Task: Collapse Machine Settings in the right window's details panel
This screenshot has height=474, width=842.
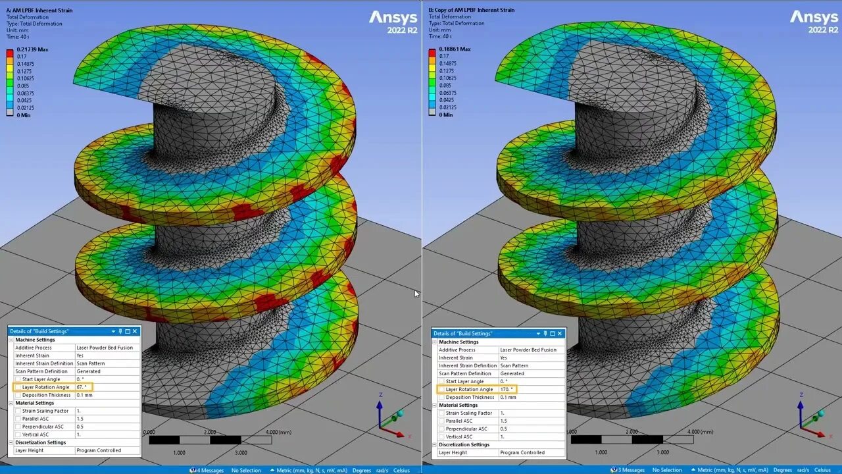Action: [434, 342]
